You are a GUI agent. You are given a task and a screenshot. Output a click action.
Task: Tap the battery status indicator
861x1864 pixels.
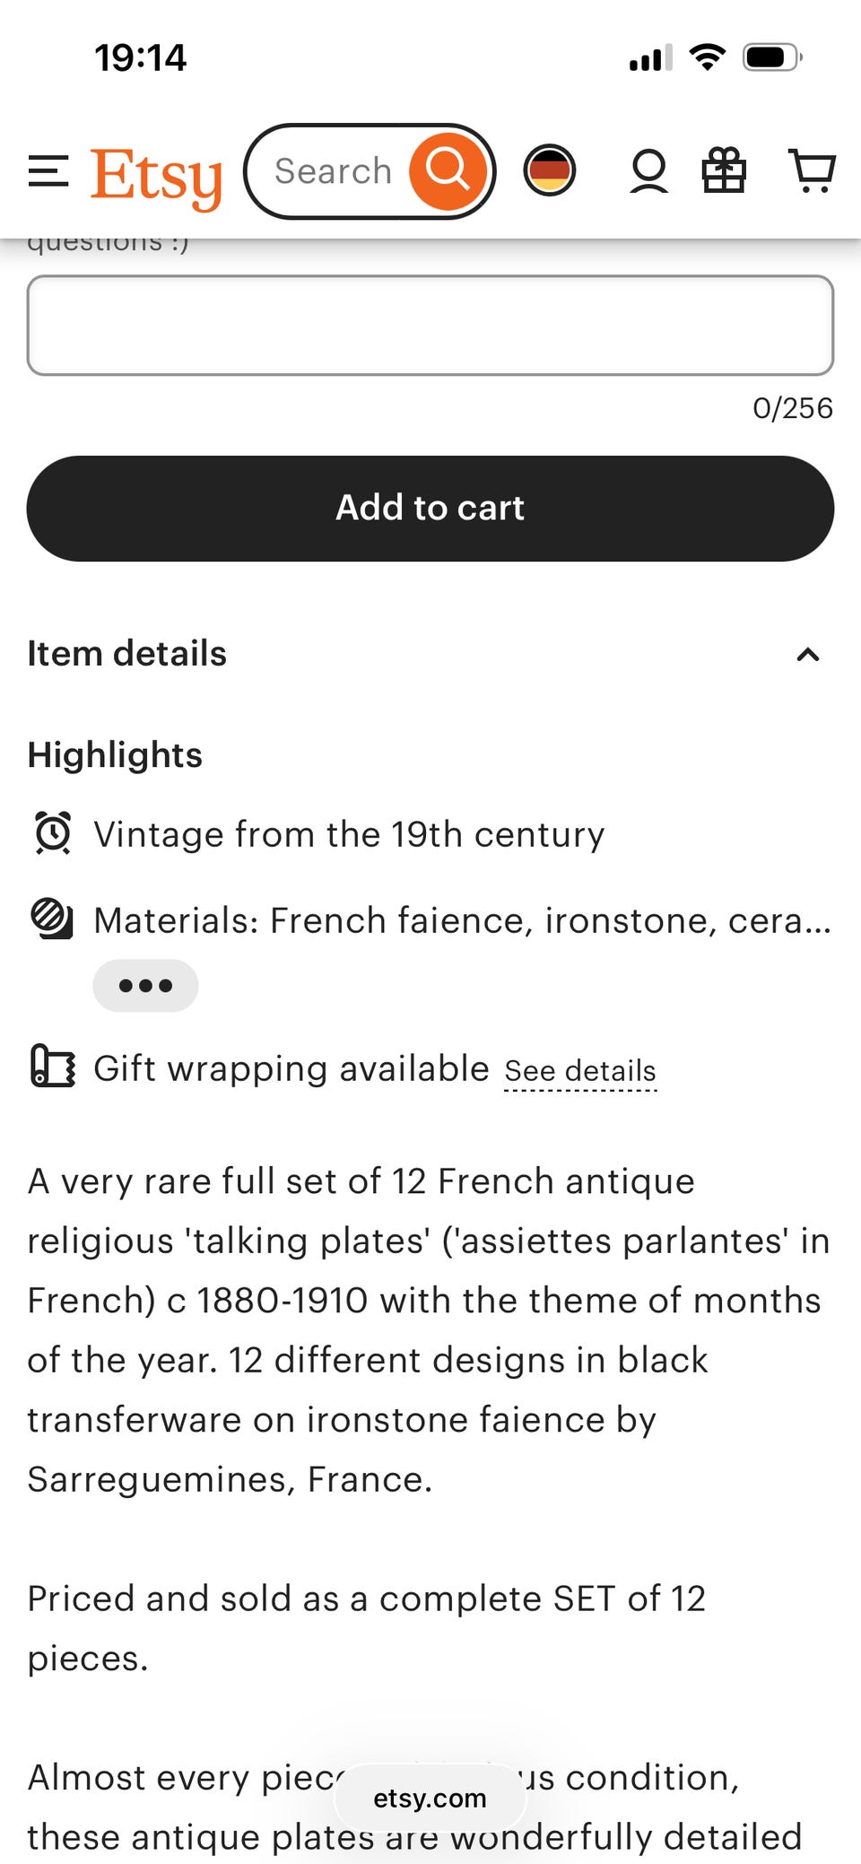(771, 57)
